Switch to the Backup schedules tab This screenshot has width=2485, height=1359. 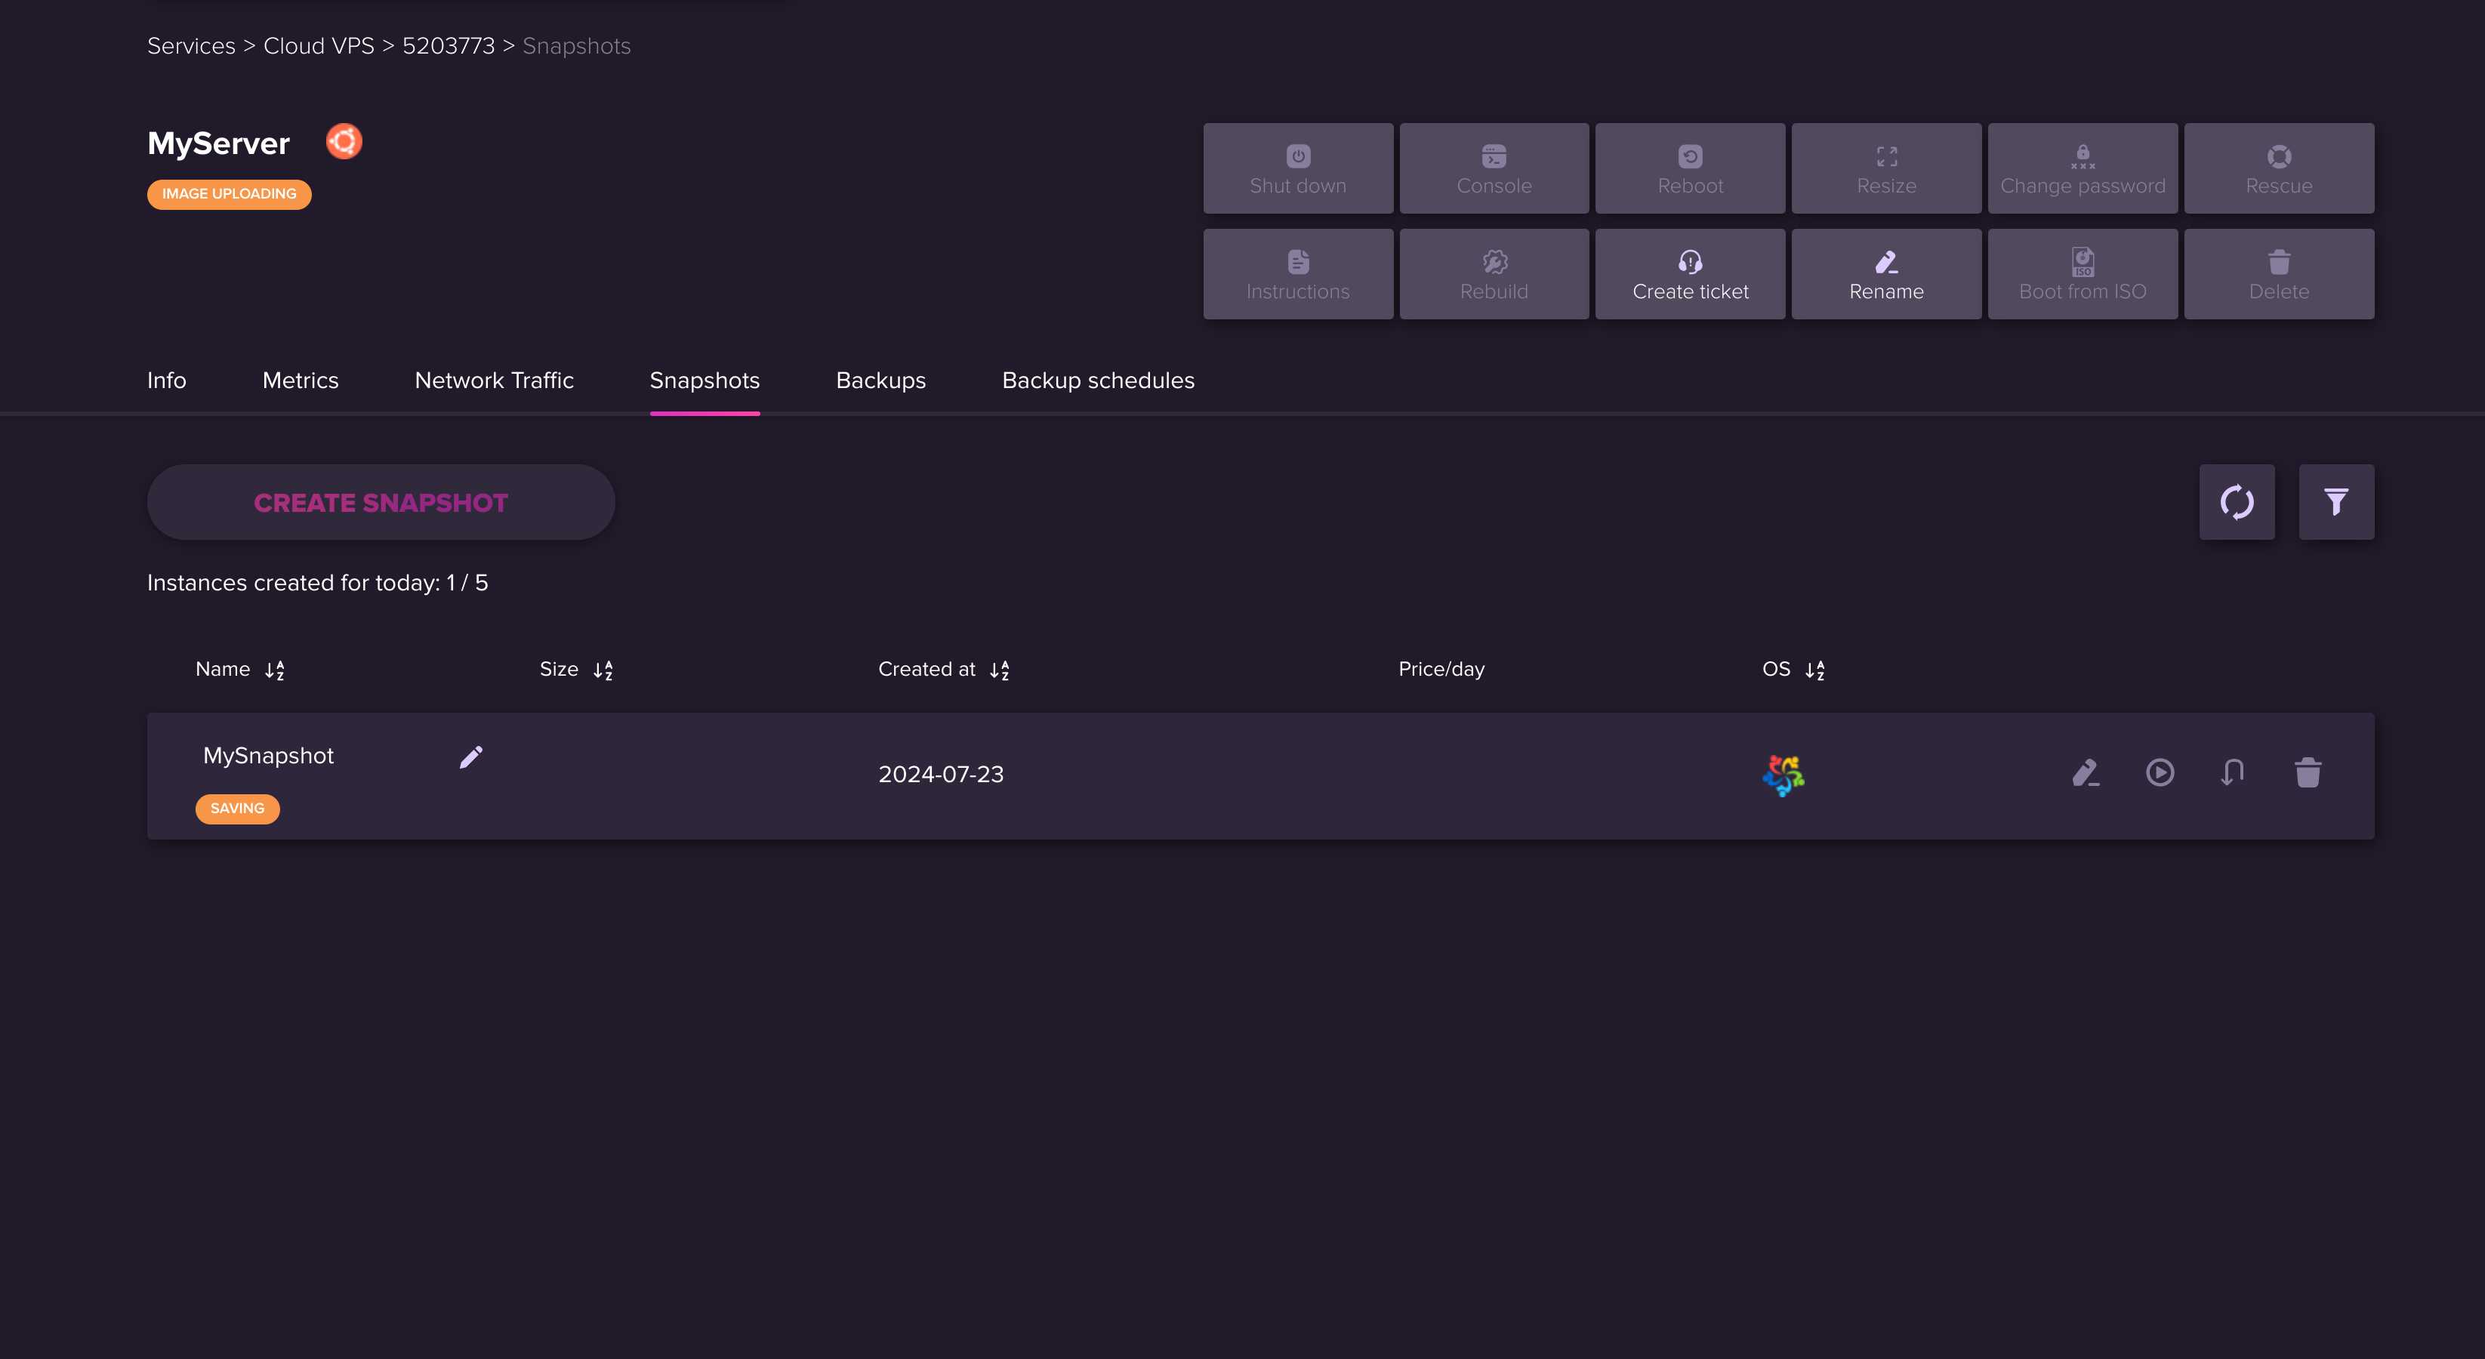(1098, 380)
